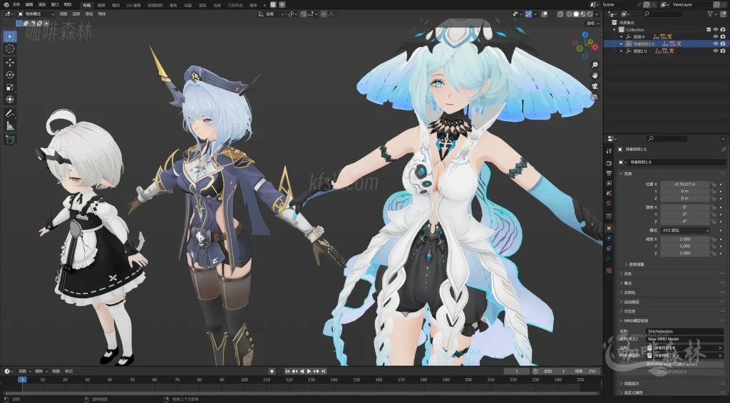Open viewport shading options arrow
This screenshot has width=730, height=403.
point(597,14)
